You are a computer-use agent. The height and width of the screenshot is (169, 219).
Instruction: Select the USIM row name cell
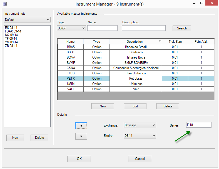pyautogui.click(x=71, y=84)
